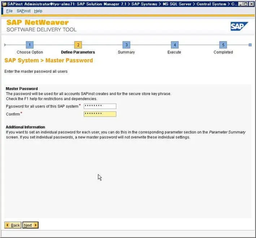Click step 3 Summary box
This screenshot has width=256, height=238.
click(126, 45)
